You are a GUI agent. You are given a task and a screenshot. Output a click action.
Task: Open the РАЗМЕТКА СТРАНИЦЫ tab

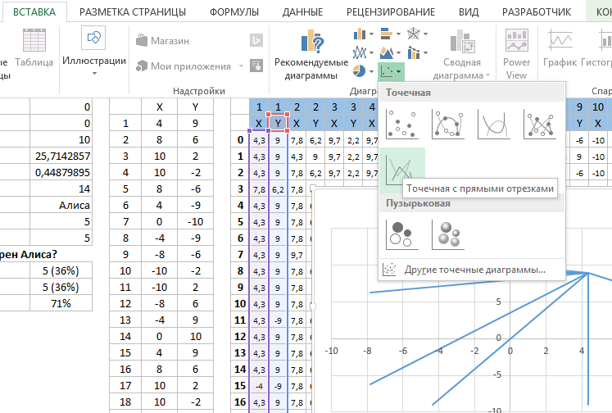click(132, 11)
